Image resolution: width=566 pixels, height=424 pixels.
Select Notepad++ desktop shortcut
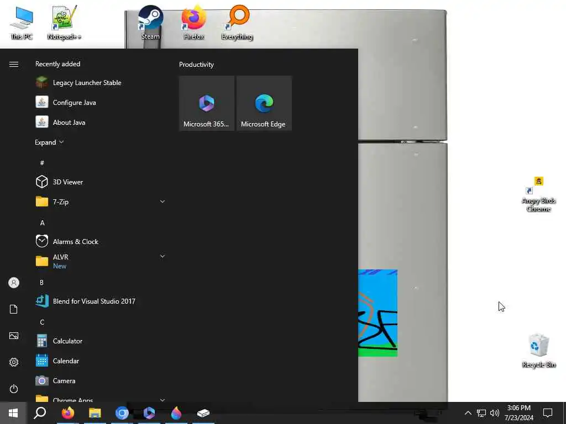(64, 23)
